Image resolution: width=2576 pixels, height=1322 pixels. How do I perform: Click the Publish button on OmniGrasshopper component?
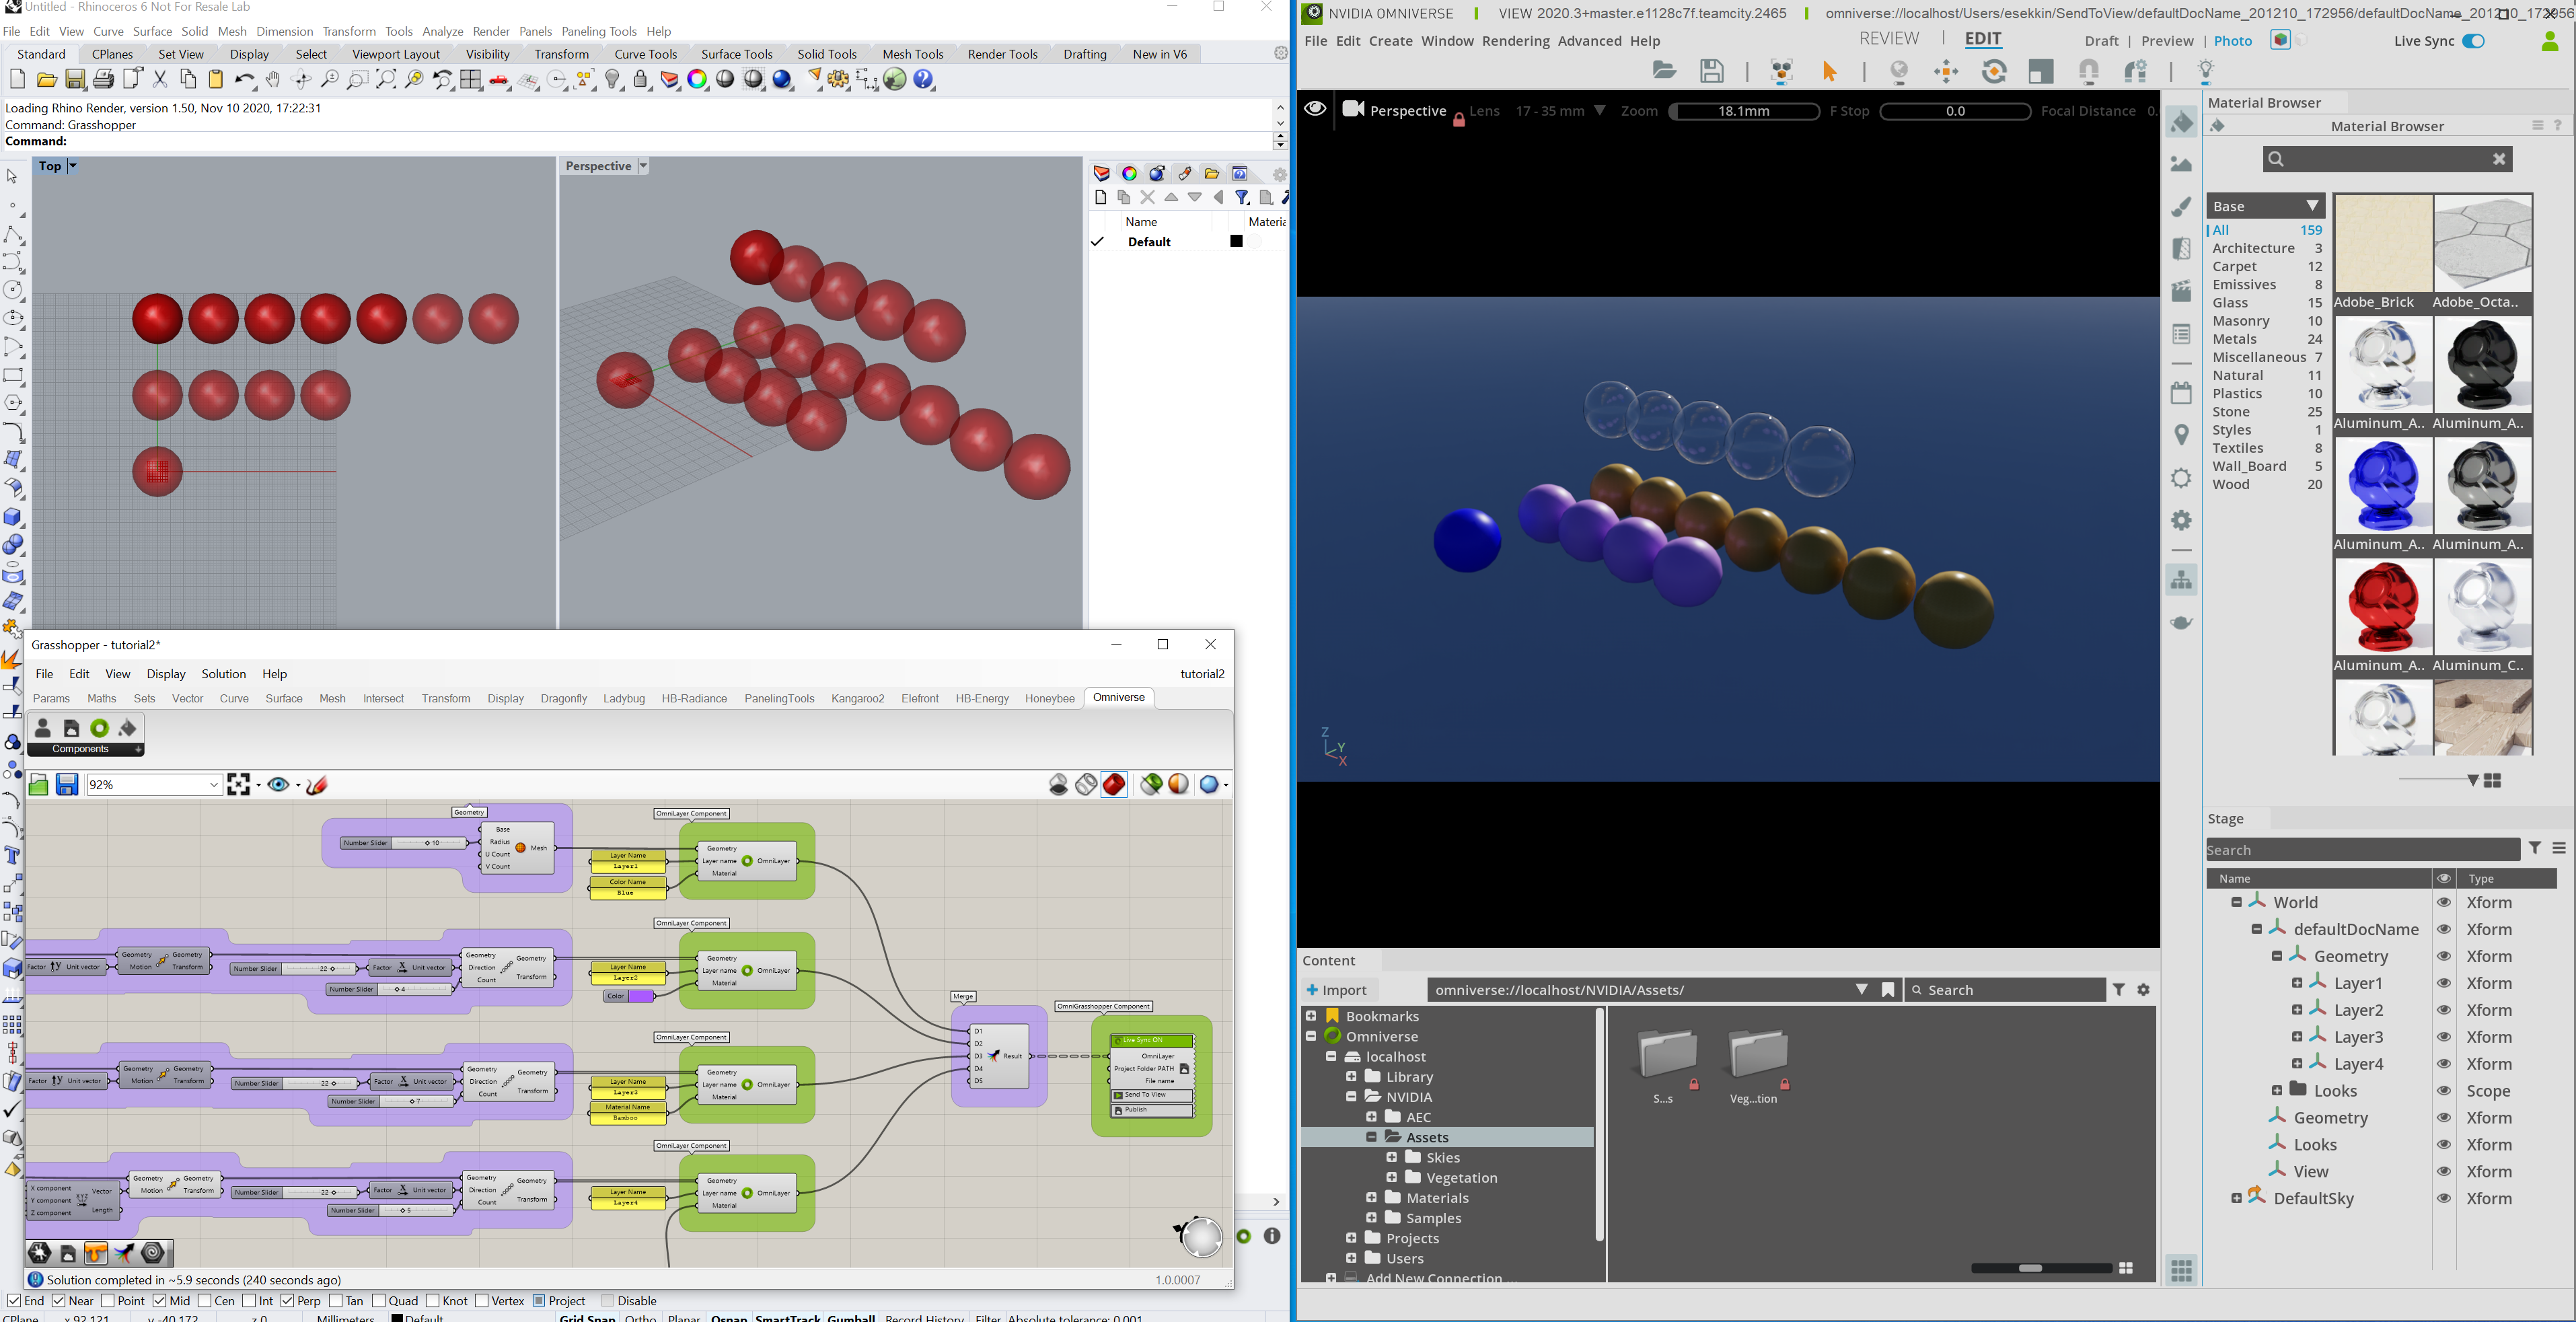pyautogui.click(x=1152, y=1110)
